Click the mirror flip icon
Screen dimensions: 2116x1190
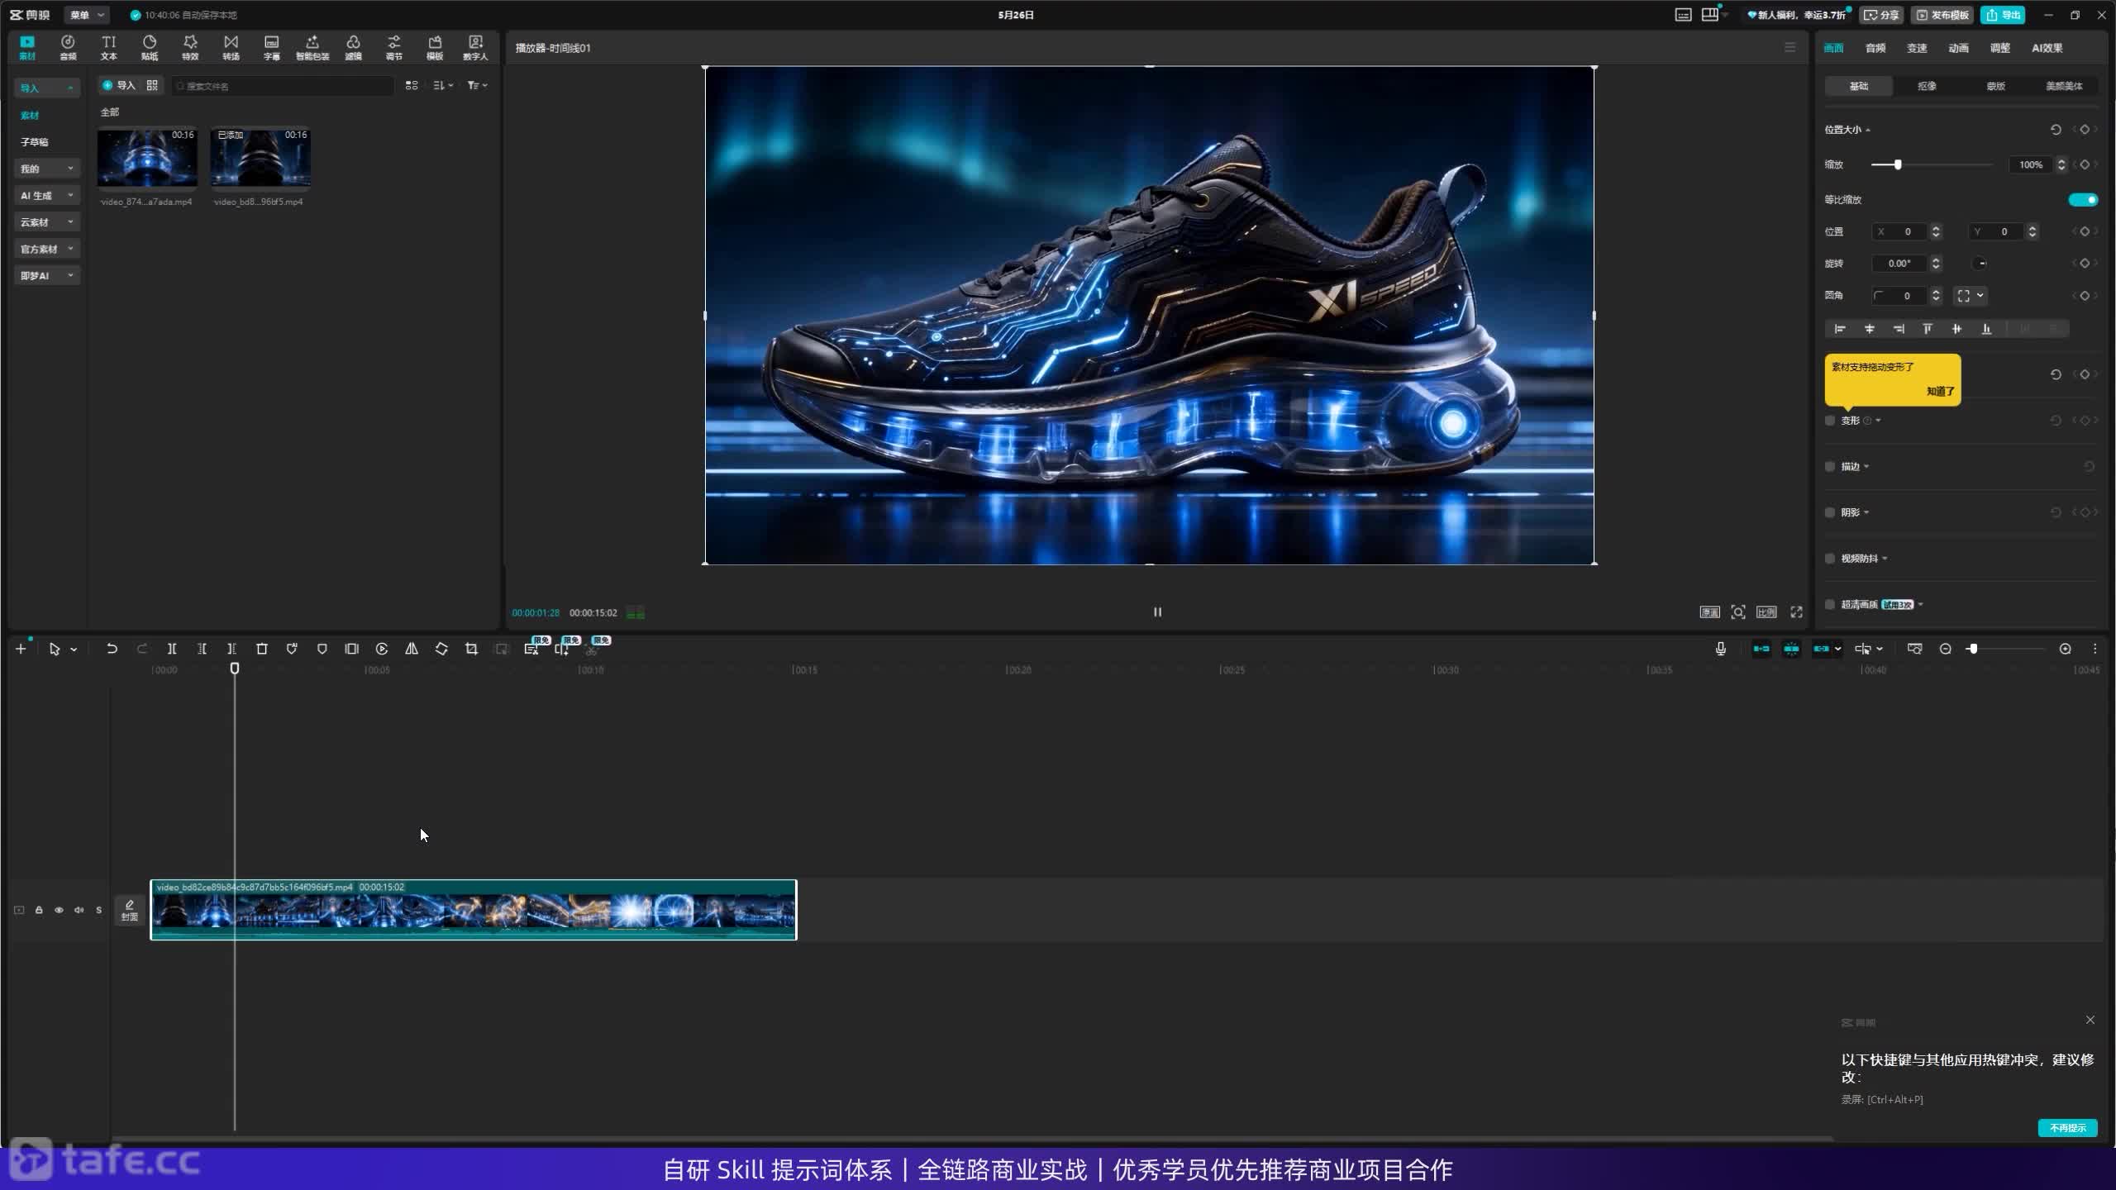(x=412, y=649)
